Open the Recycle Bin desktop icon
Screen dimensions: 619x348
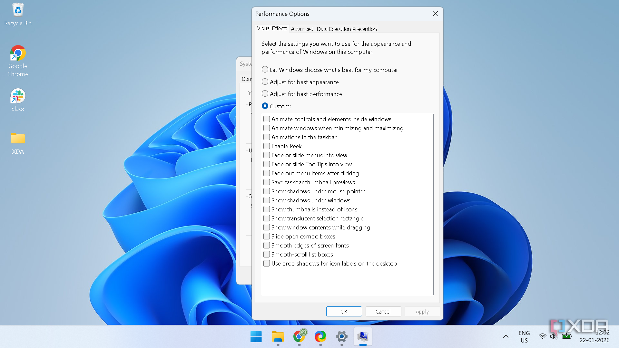click(18, 15)
